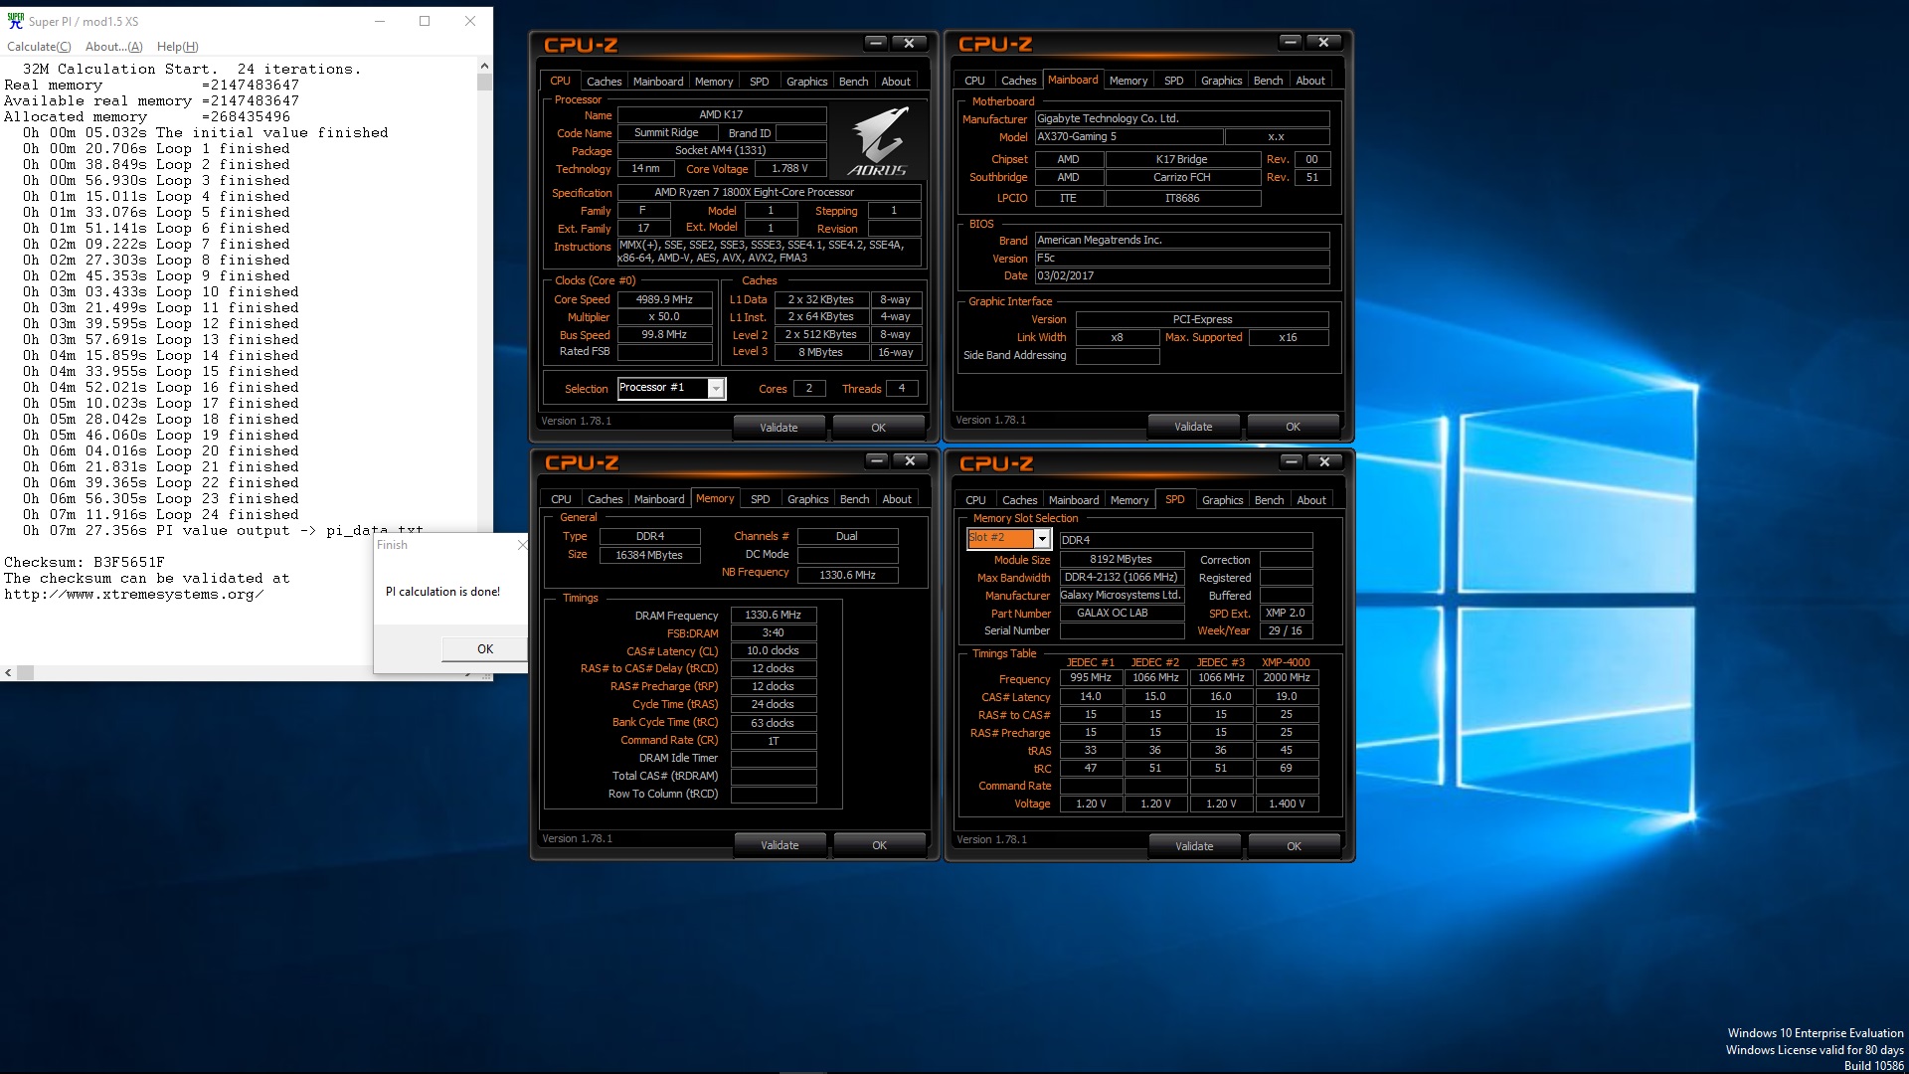Click the DRAM Frequency value 1330.6 MHz
The width and height of the screenshot is (1909, 1074).
pos(774,615)
